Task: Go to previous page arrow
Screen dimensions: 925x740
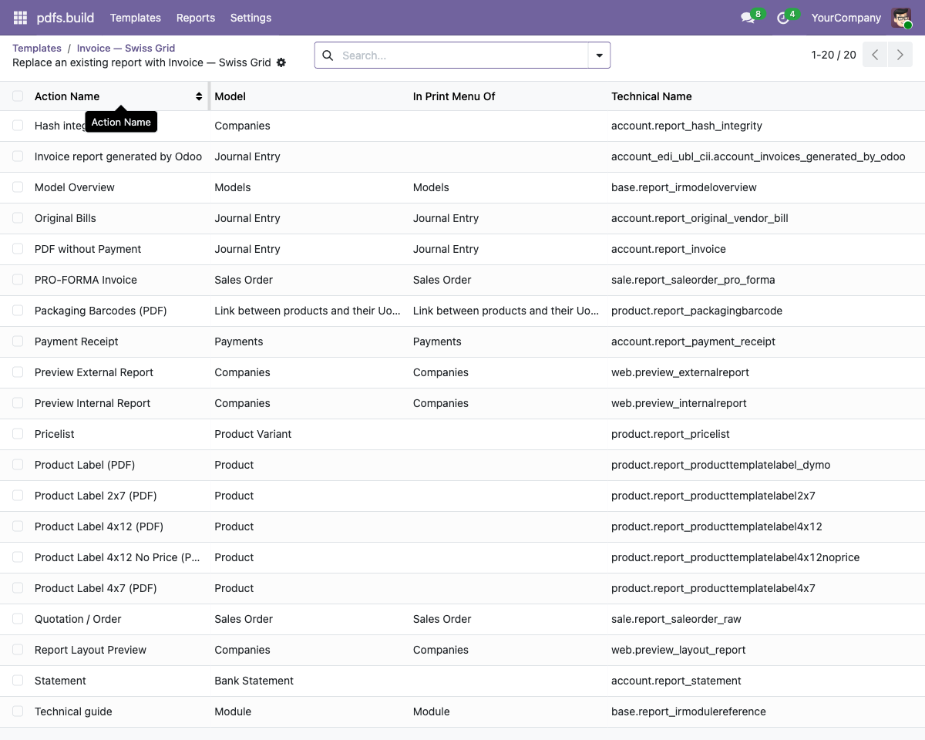Action: (875, 55)
